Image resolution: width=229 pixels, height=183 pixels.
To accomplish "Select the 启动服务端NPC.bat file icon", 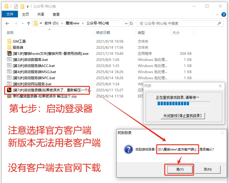I will [9, 78].
